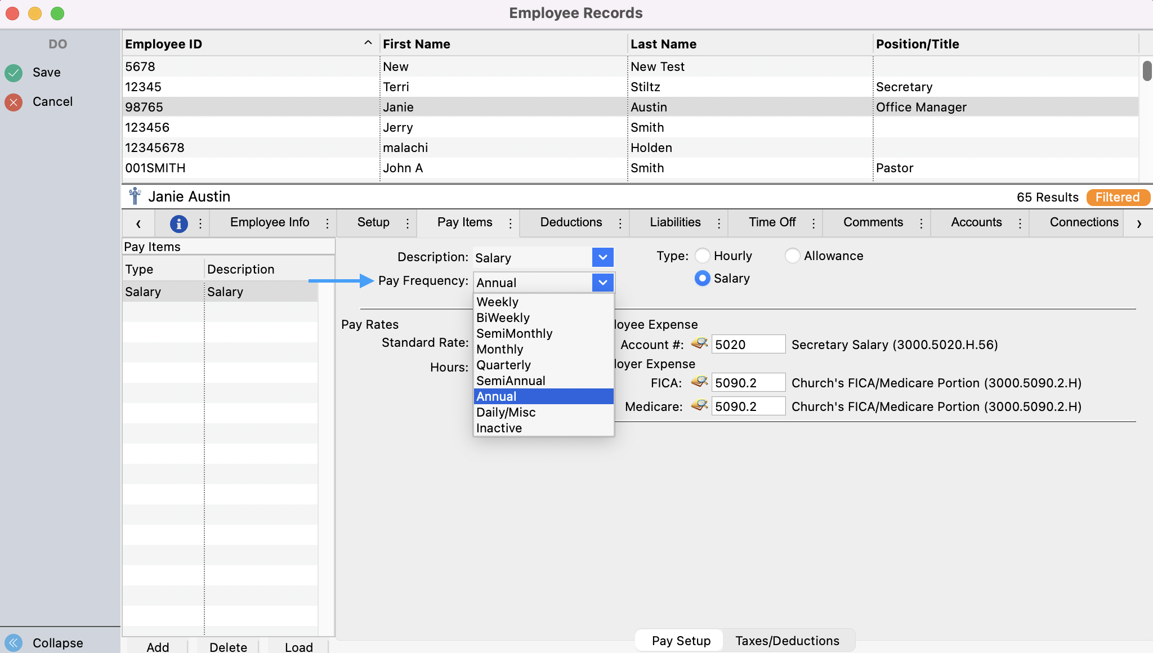Open the Taxes/Deductions bottom tab

pyautogui.click(x=786, y=641)
